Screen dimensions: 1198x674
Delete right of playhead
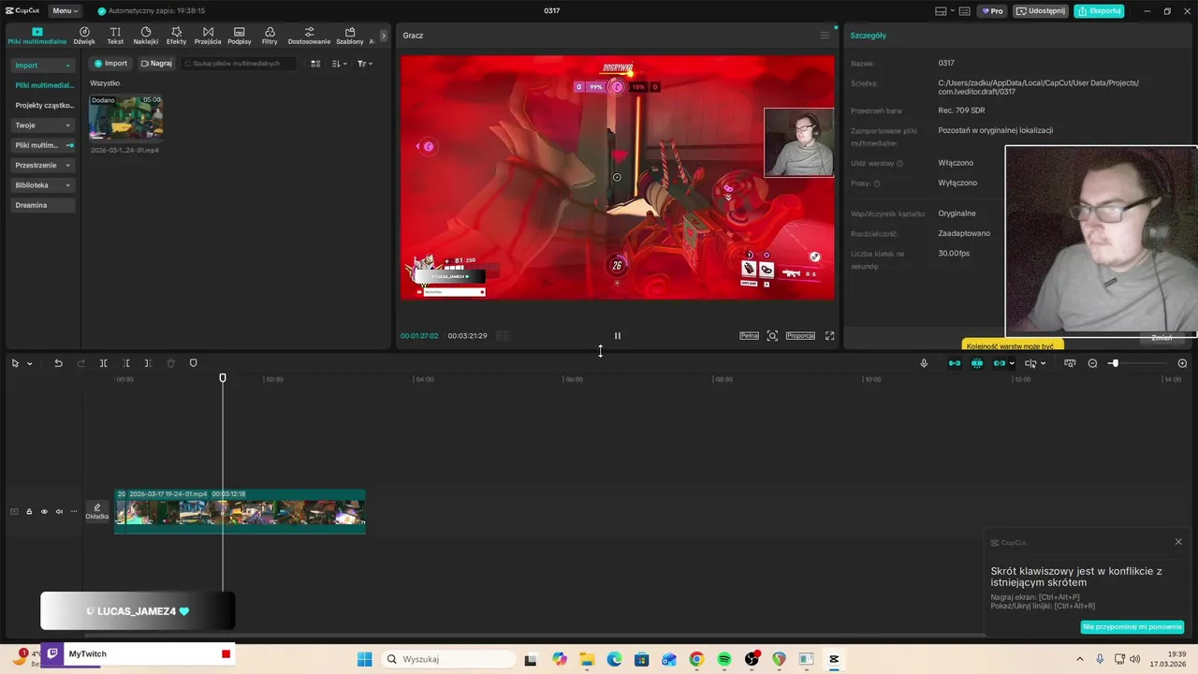pos(148,363)
